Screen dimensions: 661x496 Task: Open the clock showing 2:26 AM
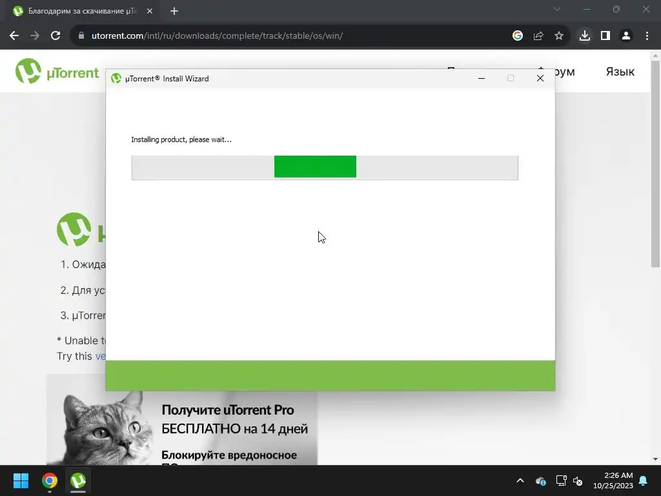tap(613, 480)
